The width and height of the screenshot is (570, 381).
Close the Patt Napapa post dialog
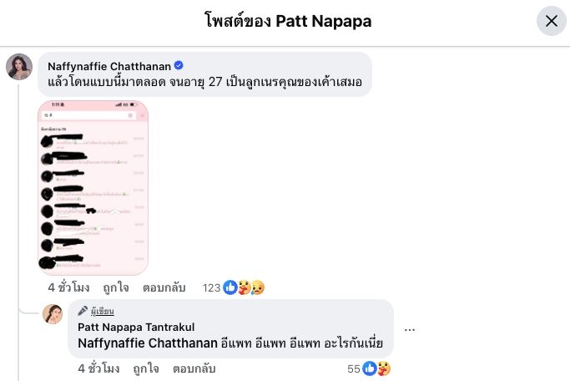551,21
